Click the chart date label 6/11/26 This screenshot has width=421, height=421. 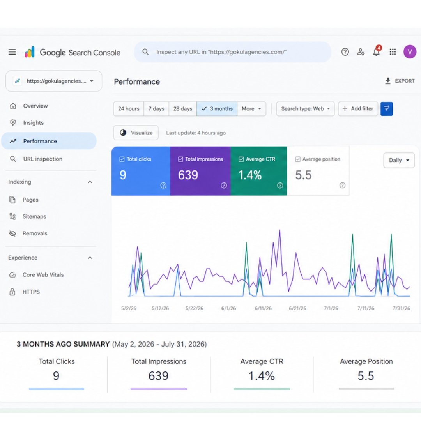pos(263,308)
